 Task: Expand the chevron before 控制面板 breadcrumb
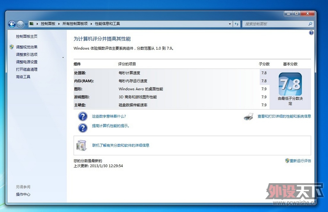37,24
